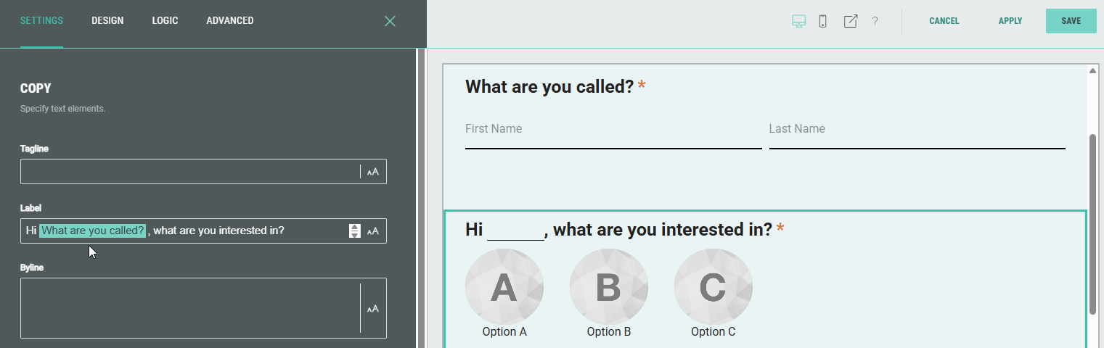Image resolution: width=1104 pixels, height=348 pixels.
Task: Click the Apply button
Action: (1010, 21)
